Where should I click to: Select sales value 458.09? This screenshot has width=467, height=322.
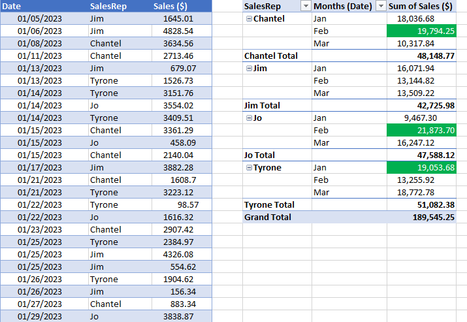[182, 142]
